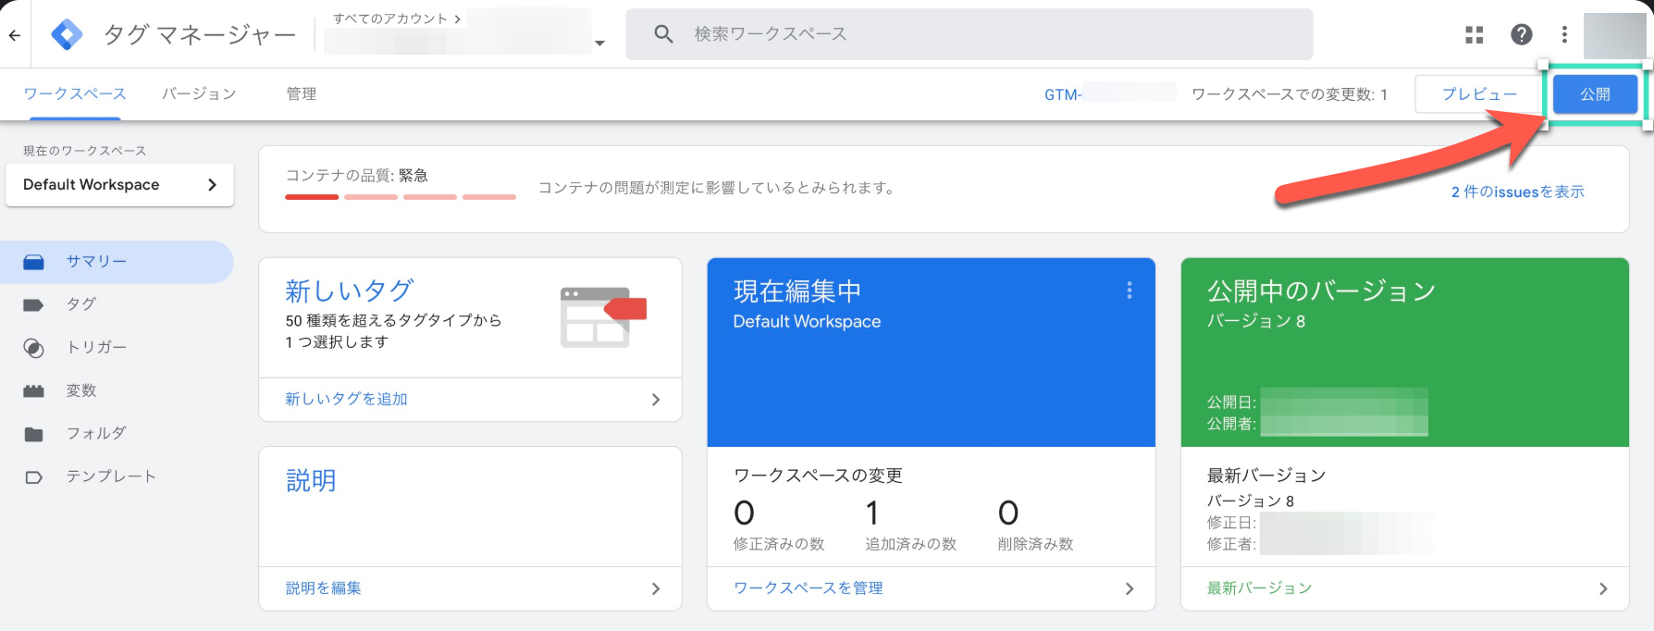Viewport: 1654px width, 631px height.
Task: Click the 公開 button
Action: (x=1595, y=94)
